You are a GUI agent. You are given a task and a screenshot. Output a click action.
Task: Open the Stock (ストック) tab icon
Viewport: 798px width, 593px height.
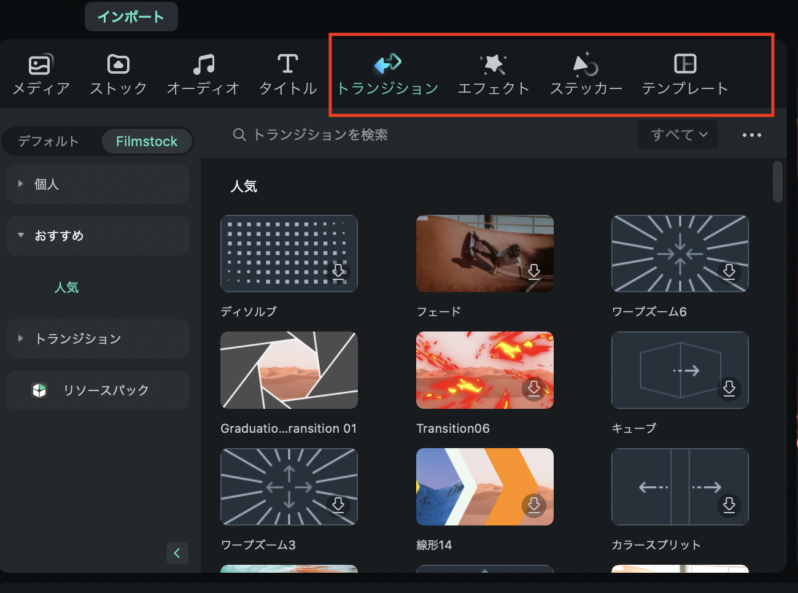[118, 64]
